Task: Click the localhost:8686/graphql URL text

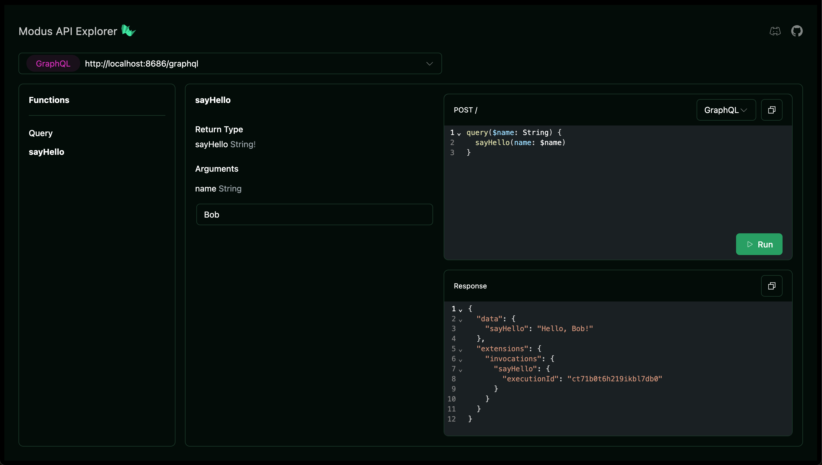Action: pyautogui.click(x=141, y=64)
